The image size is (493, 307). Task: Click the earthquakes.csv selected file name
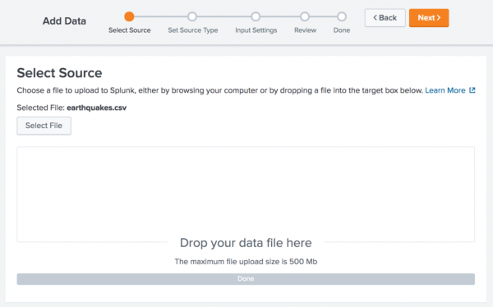tap(96, 108)
